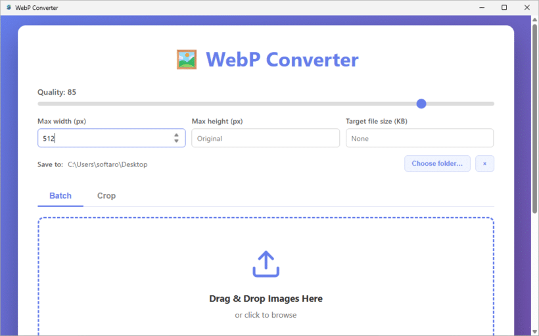The height and width of the screenshot is (336, 539).
Task: Close the WebP Converter window
Action: coord(527,8)
